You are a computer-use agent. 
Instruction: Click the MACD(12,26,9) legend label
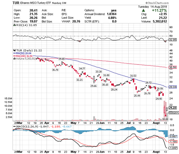click(27, 126)
